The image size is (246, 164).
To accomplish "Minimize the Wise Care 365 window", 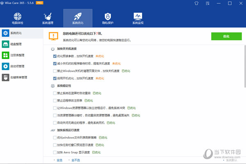I will pos(219,3).
